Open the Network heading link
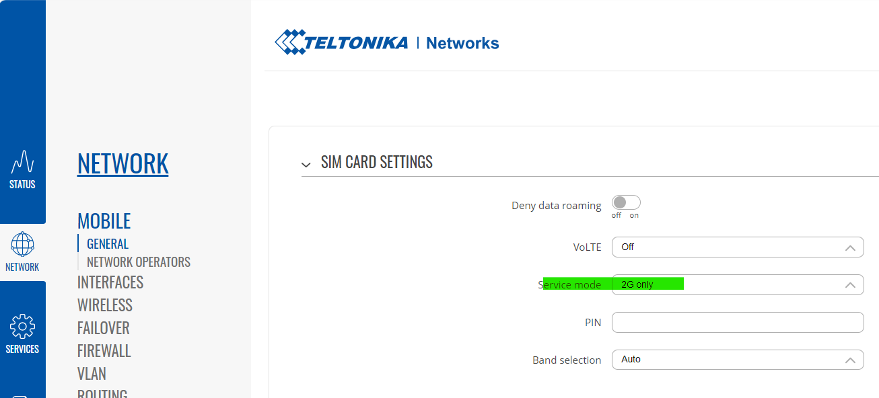The width and height of the screenshot is (879, 398). coord(122,163)
